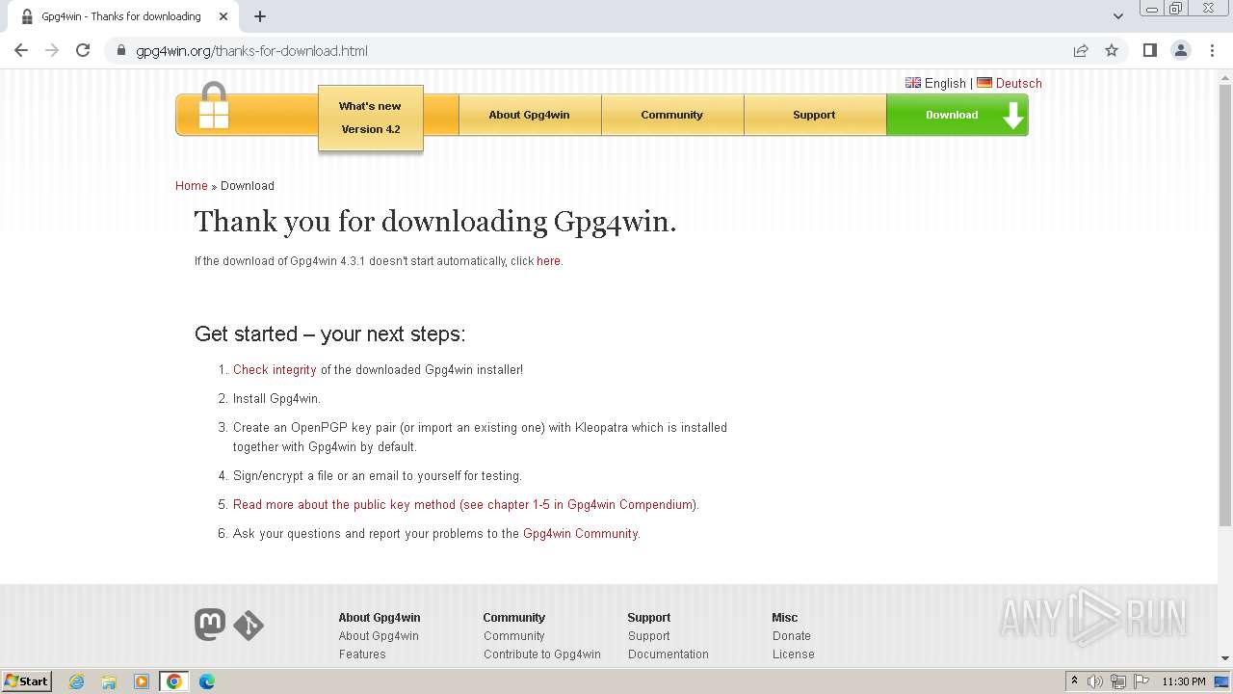Viewport: 1233px width, 694px height.
Task: Click the German flag icon
Action: (x=984, y=83)
